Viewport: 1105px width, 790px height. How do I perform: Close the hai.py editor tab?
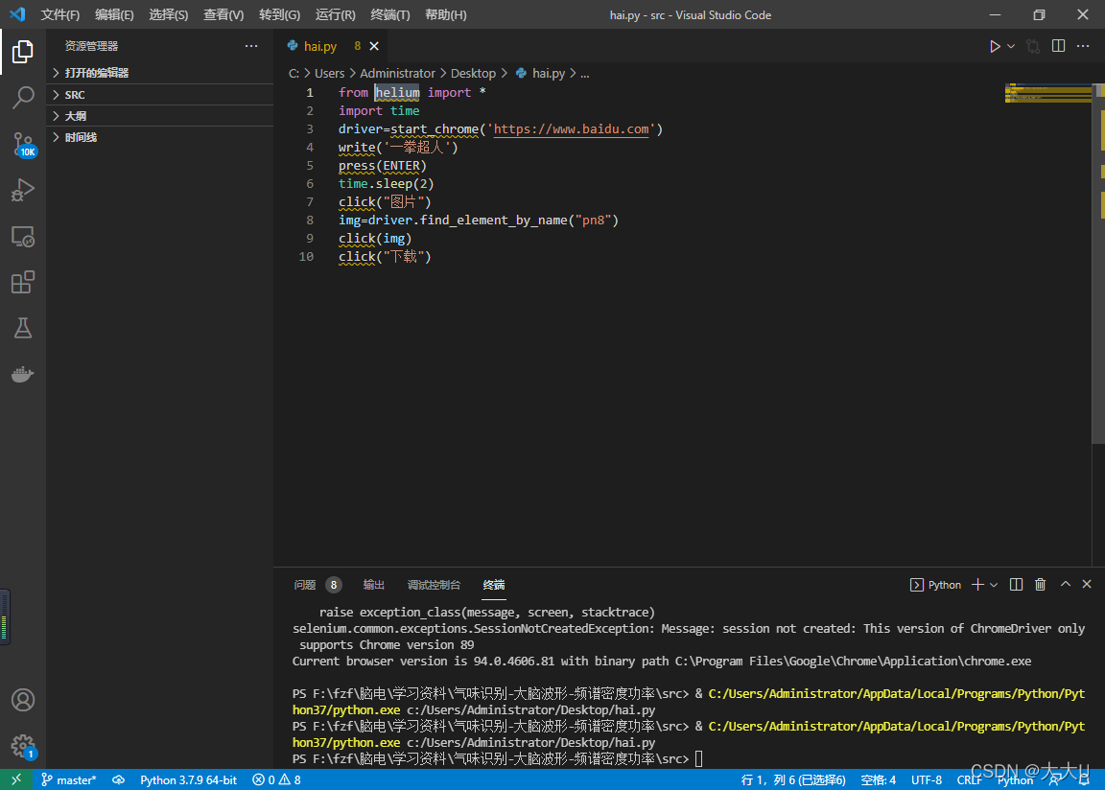click(374, 46)
